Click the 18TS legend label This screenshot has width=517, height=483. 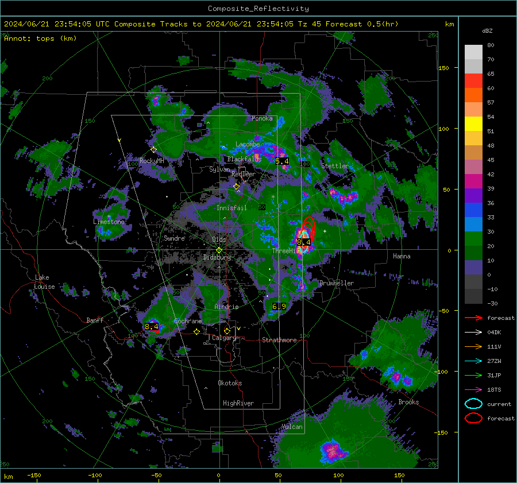[494, 390]
